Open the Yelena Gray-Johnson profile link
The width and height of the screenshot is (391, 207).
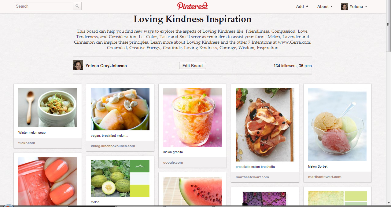pyautogui.click(x=106, y=66)
